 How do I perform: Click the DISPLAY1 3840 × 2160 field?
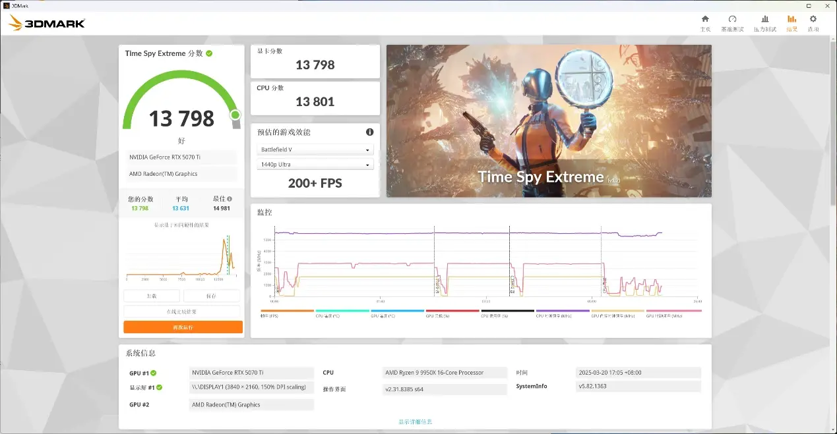click(x=251, y=387)
